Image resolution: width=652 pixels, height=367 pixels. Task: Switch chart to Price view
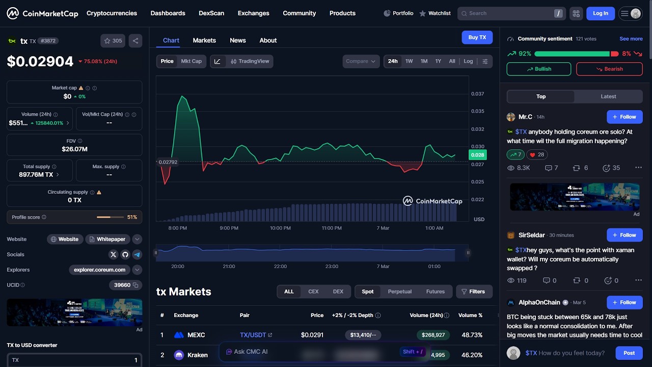(167, 61)
